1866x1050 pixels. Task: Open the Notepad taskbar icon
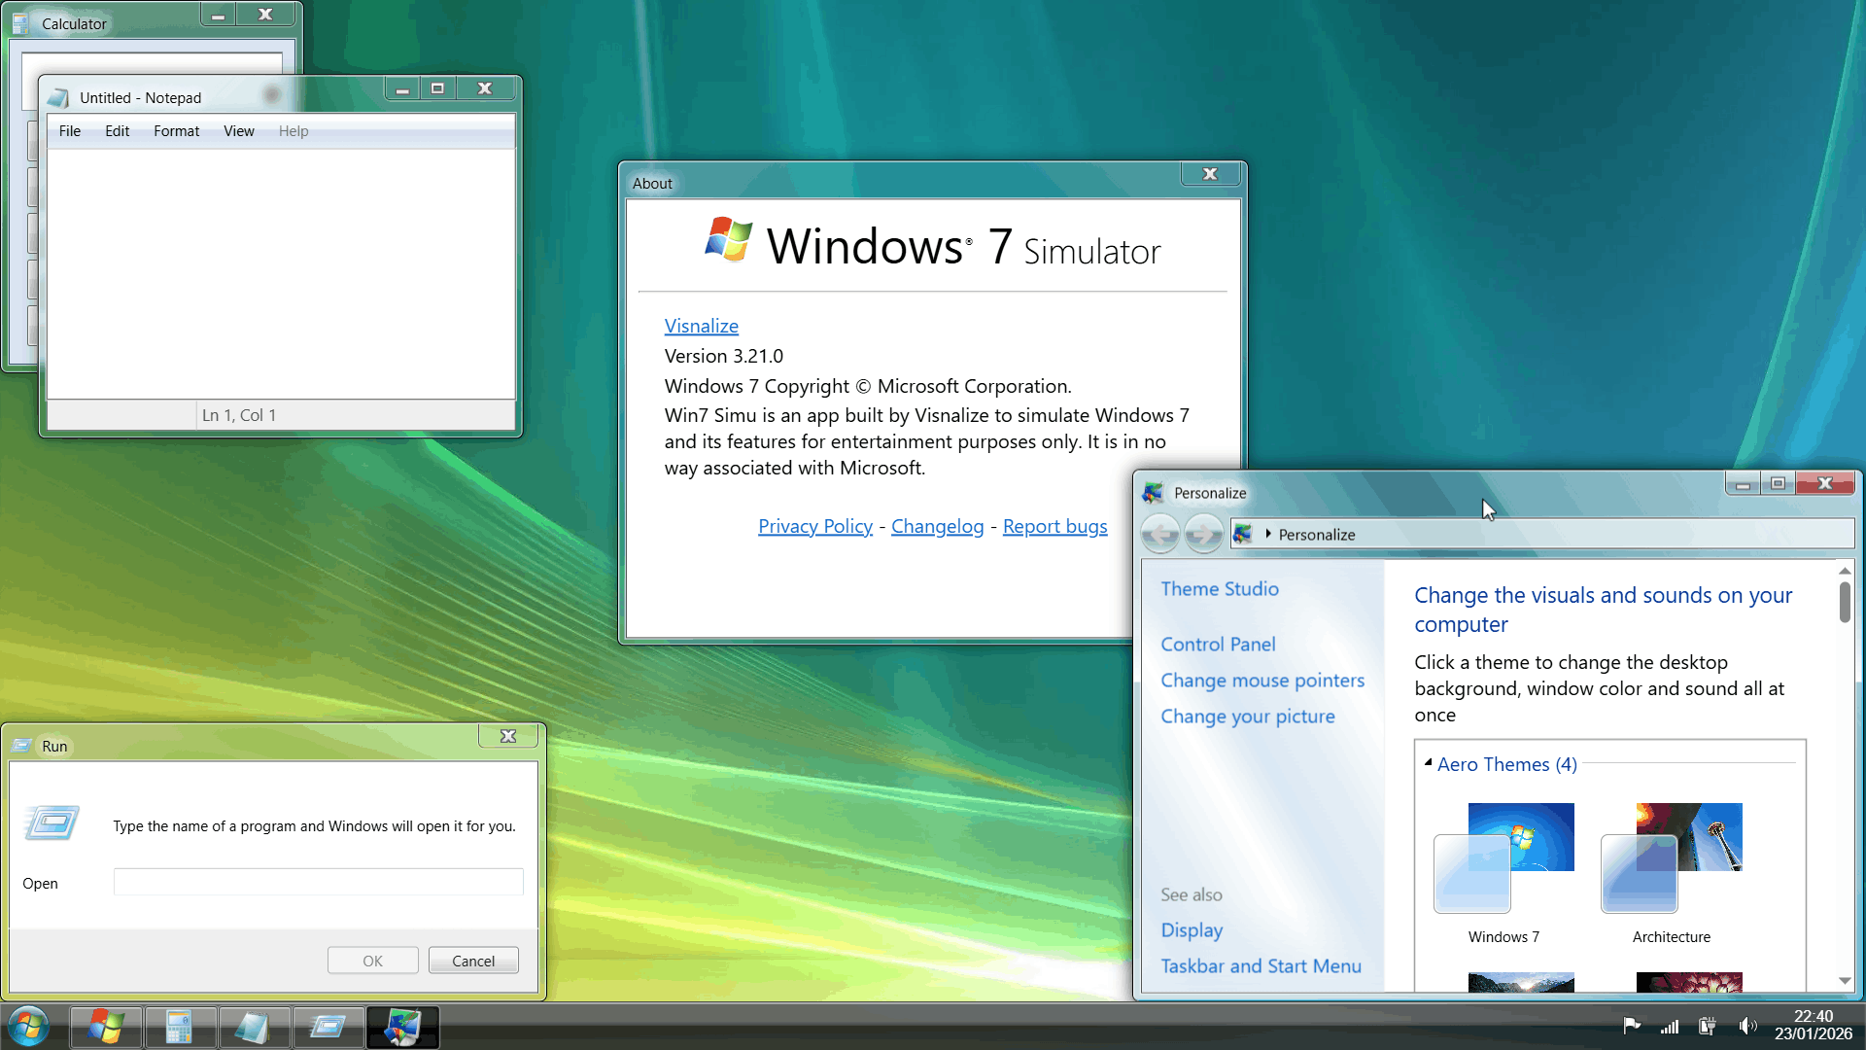click(x=254, y=1027)
